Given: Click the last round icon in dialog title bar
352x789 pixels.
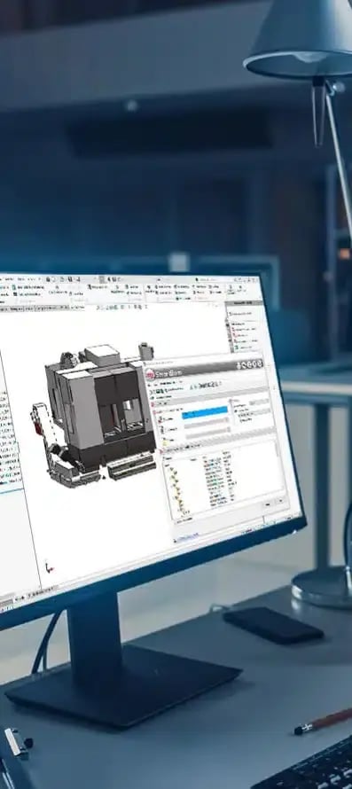Looking at the screenshot, I should point(259,363).
